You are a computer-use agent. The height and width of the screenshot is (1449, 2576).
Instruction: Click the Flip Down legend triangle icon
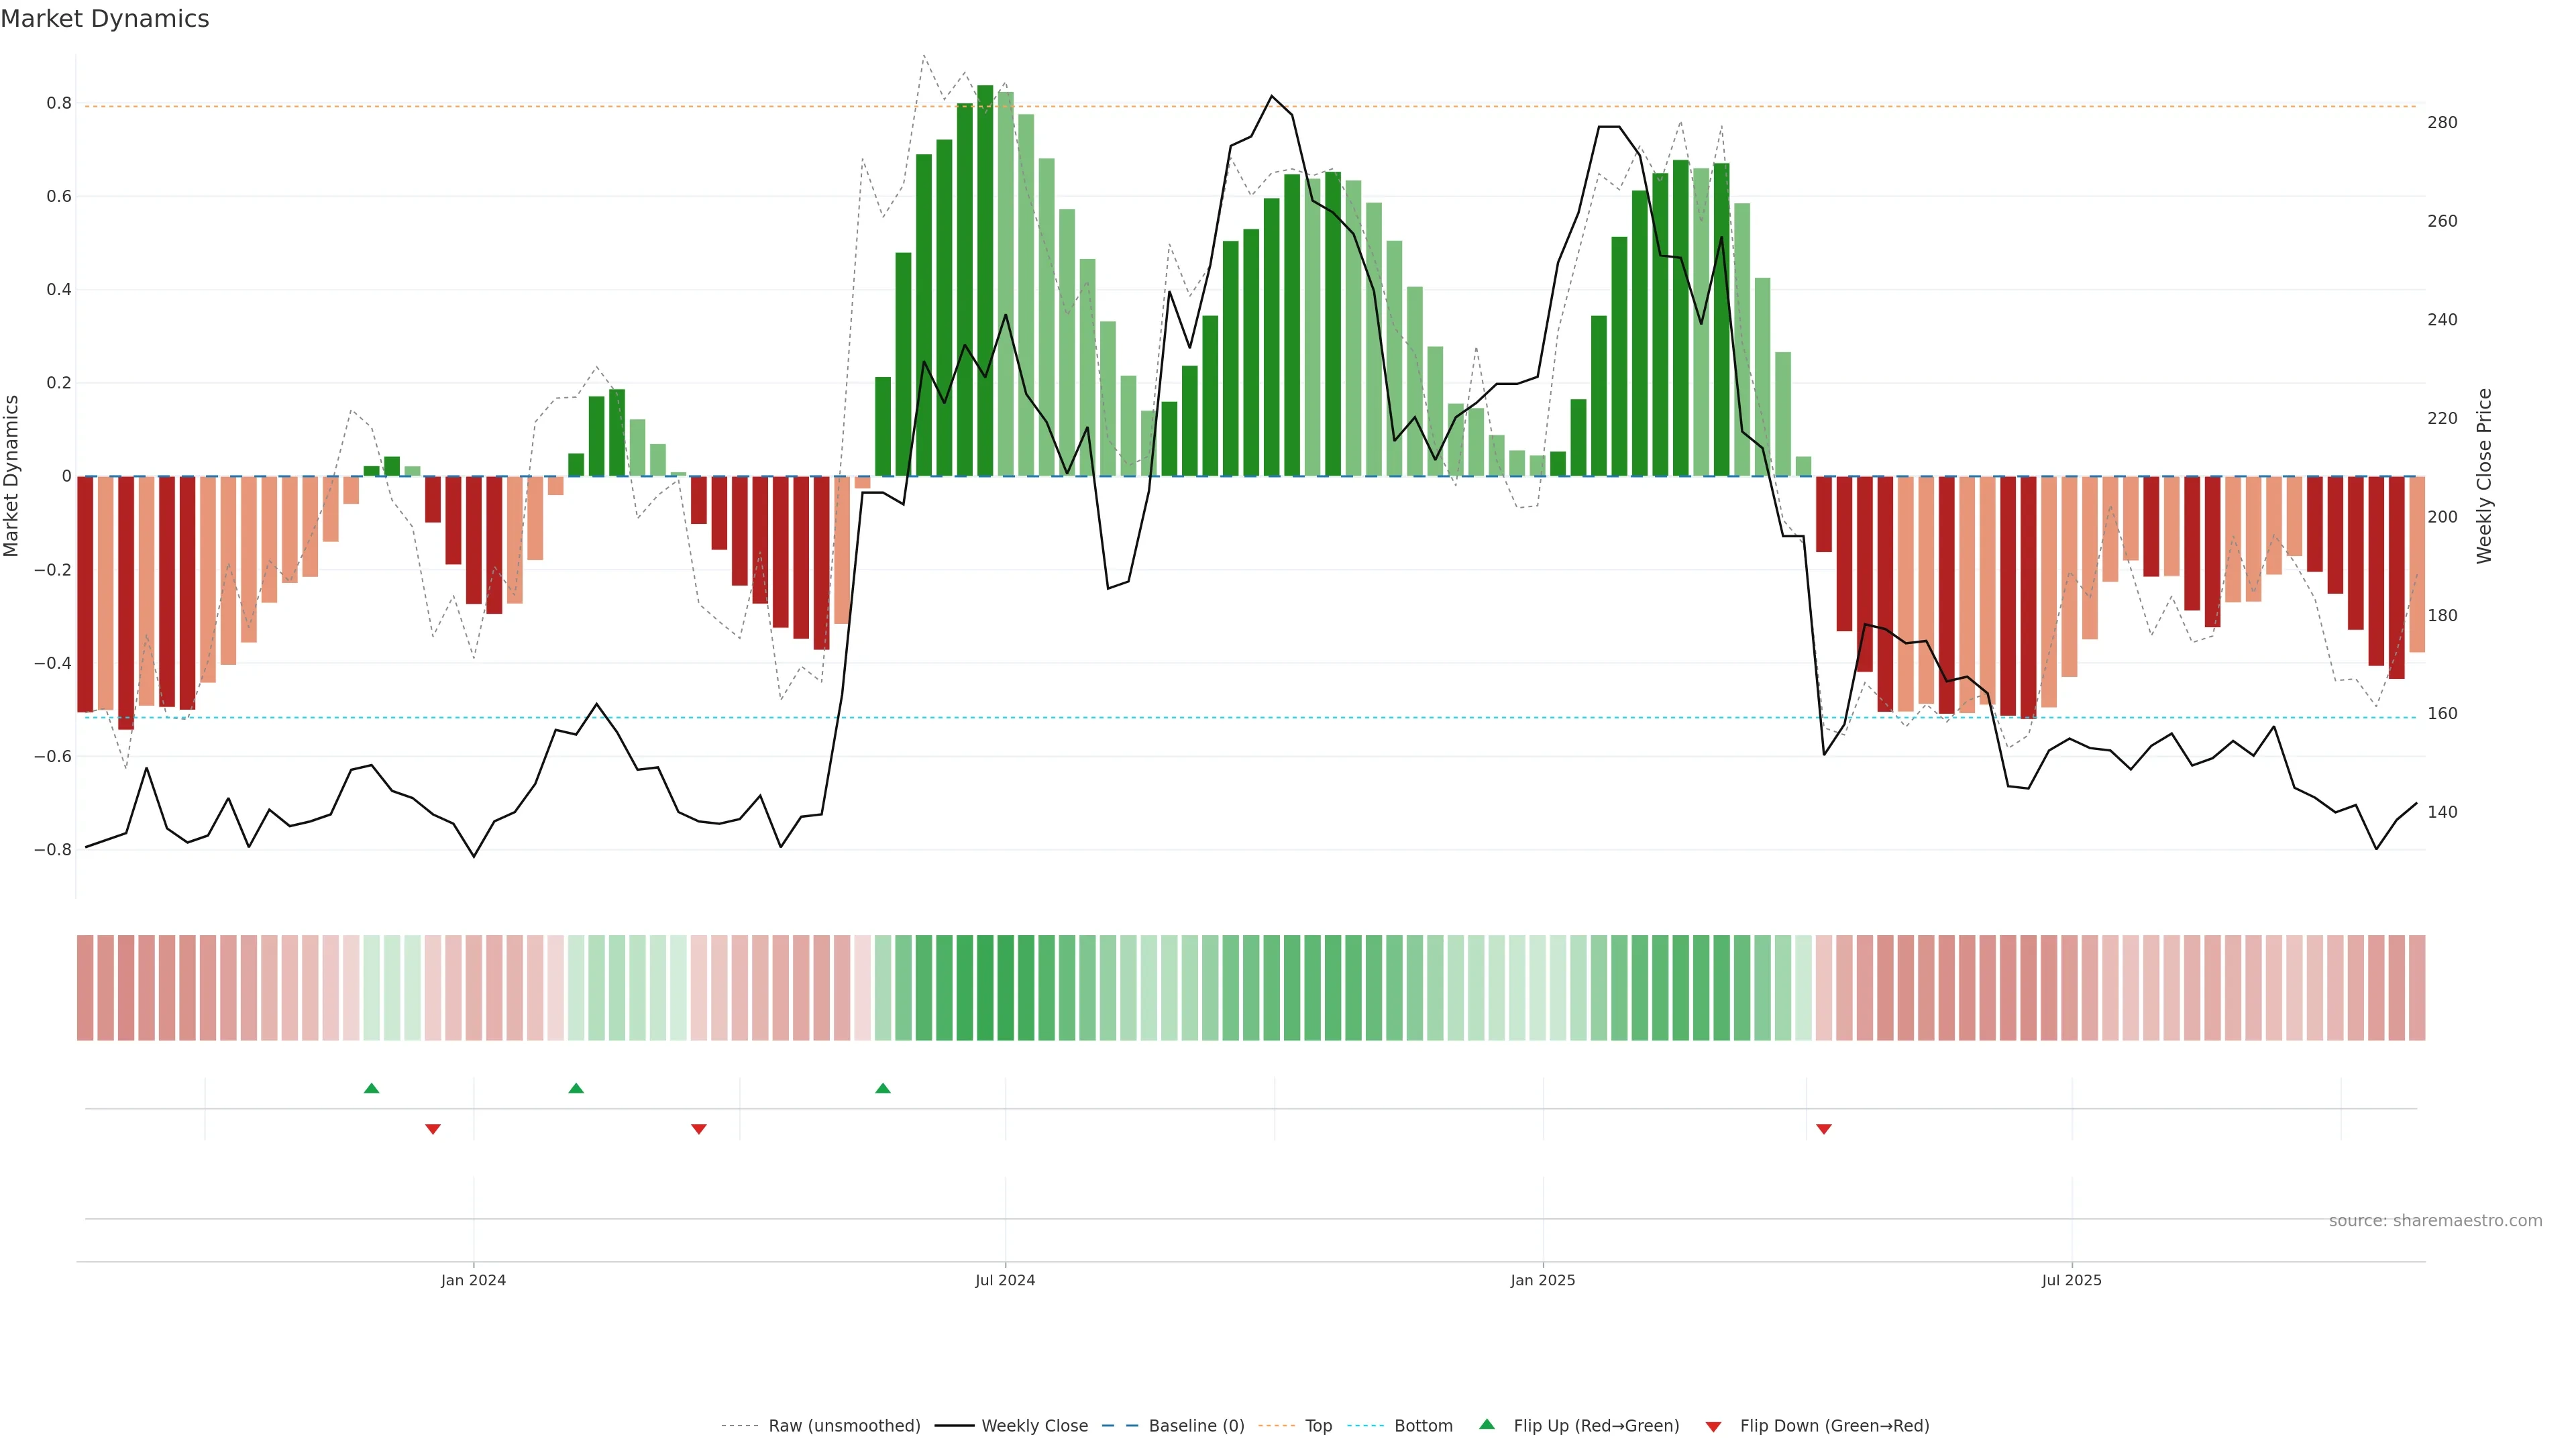pos(1713,1427)
